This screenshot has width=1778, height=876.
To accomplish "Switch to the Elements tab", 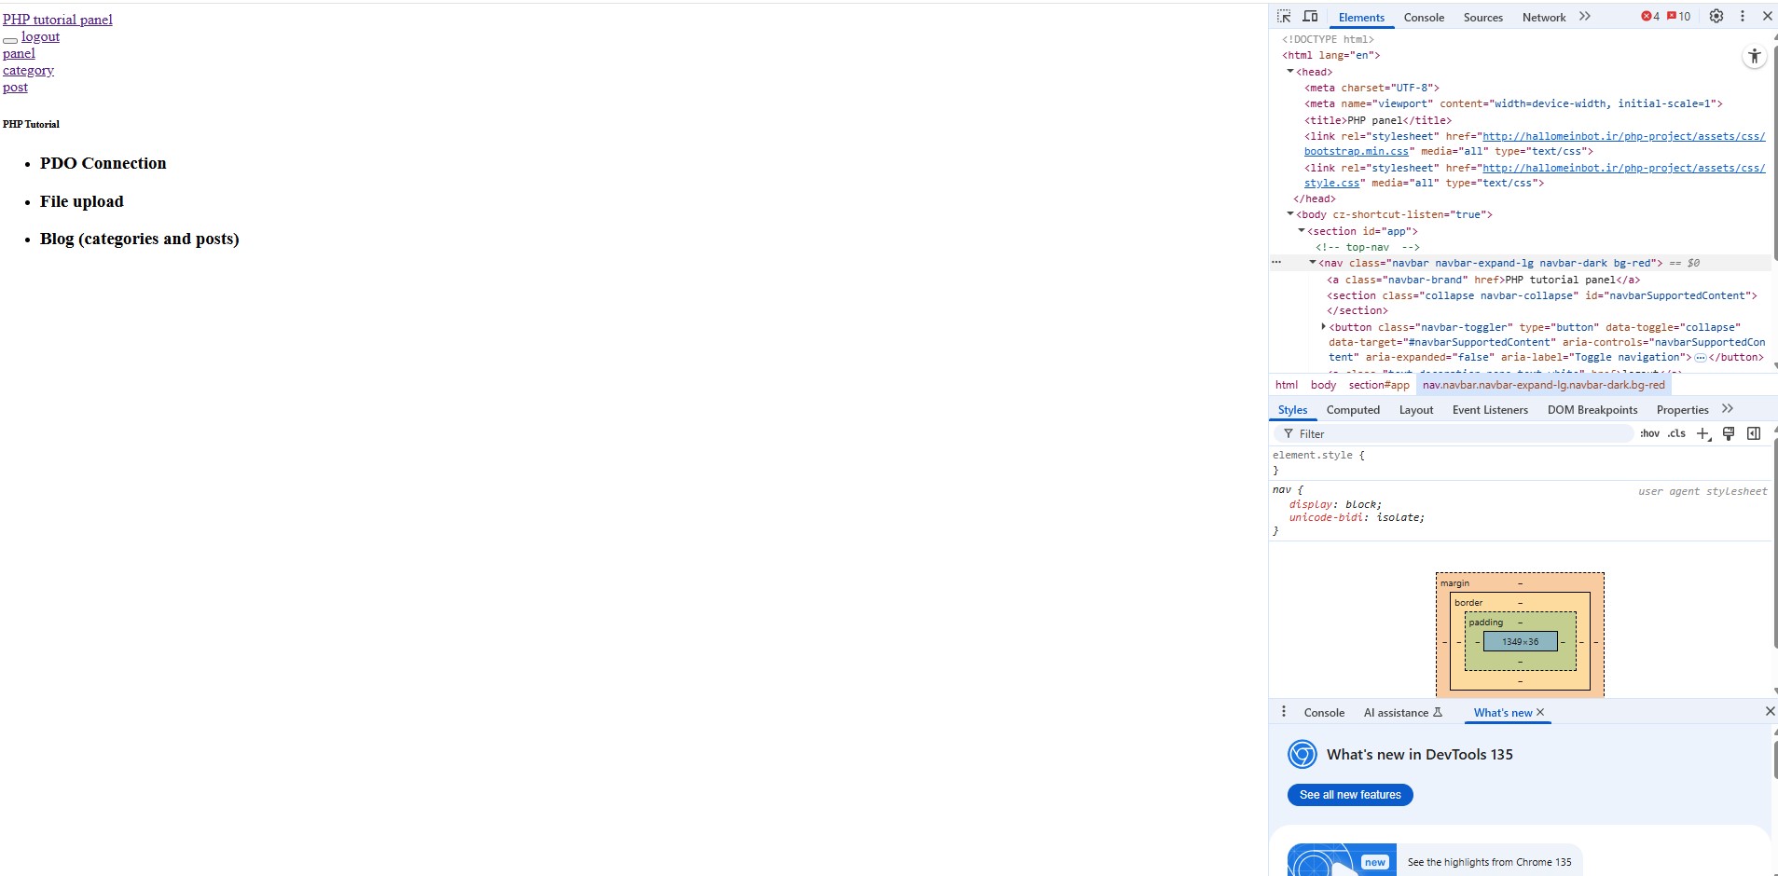I will coord(1361,18).
